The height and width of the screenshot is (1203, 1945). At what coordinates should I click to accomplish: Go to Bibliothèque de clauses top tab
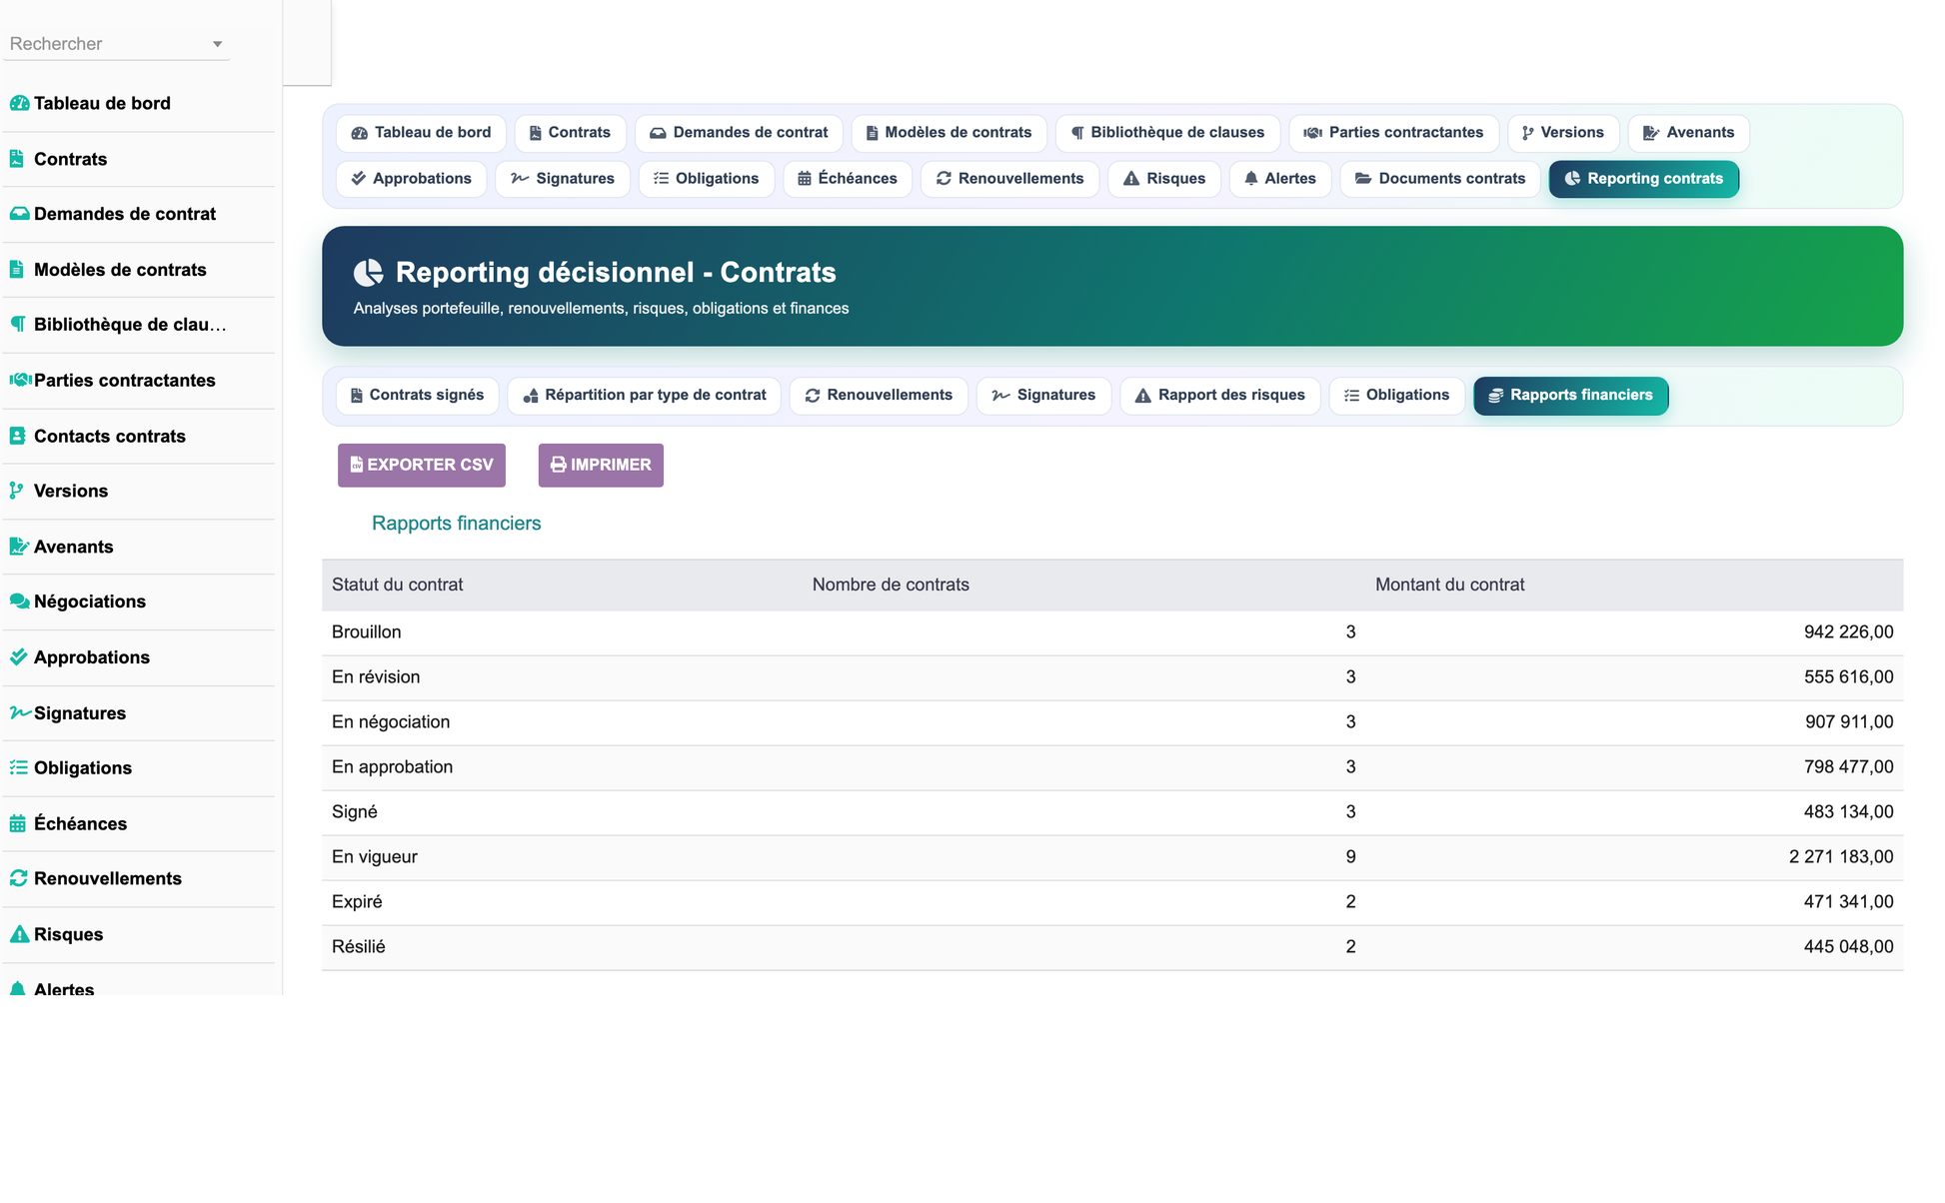pos(1167,133)
